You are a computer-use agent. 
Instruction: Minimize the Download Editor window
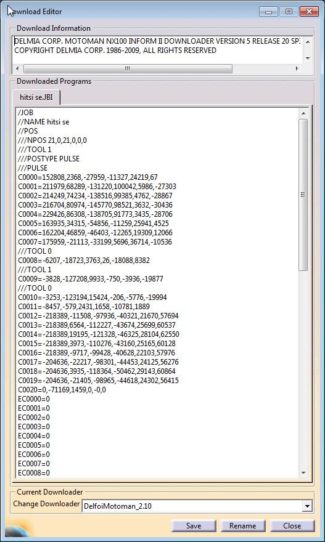coord(268,12)
